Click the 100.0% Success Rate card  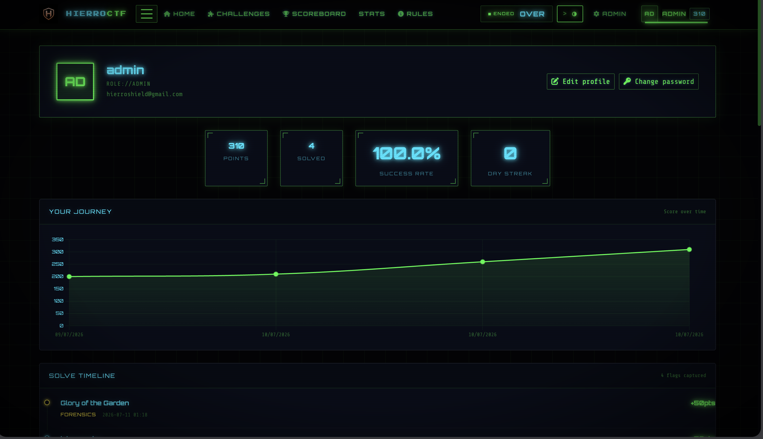(407, 158)
